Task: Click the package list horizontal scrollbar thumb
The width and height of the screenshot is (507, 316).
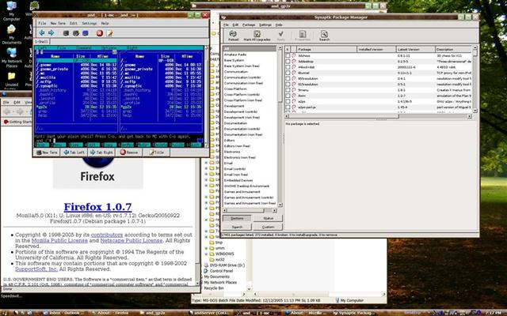Action: (x=344, y=116)
